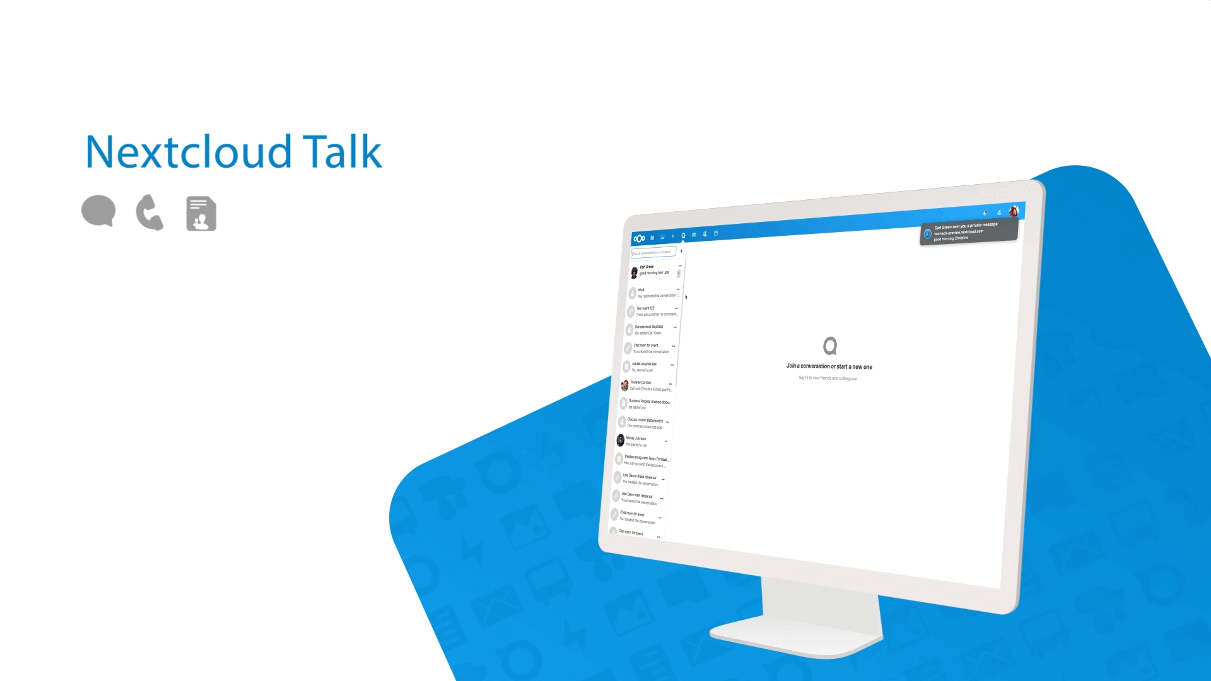Viewport: 1211px width, 681px height.
Task: Click the phone/call icon in feature icons
Action: (148, 214)
